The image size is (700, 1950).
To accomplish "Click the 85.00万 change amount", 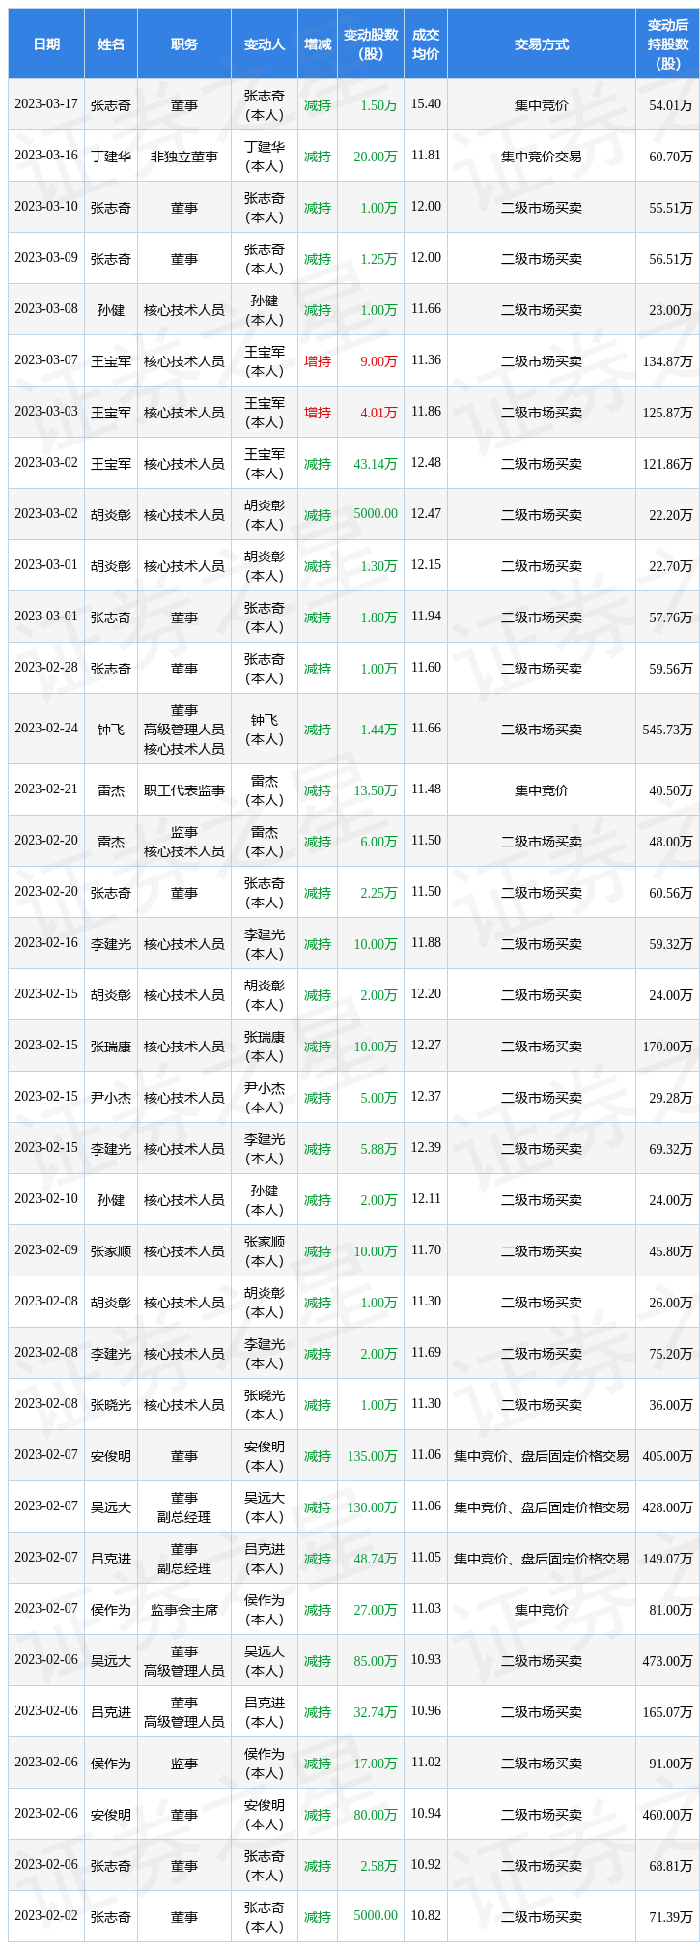I will (x=376, y=1660).
